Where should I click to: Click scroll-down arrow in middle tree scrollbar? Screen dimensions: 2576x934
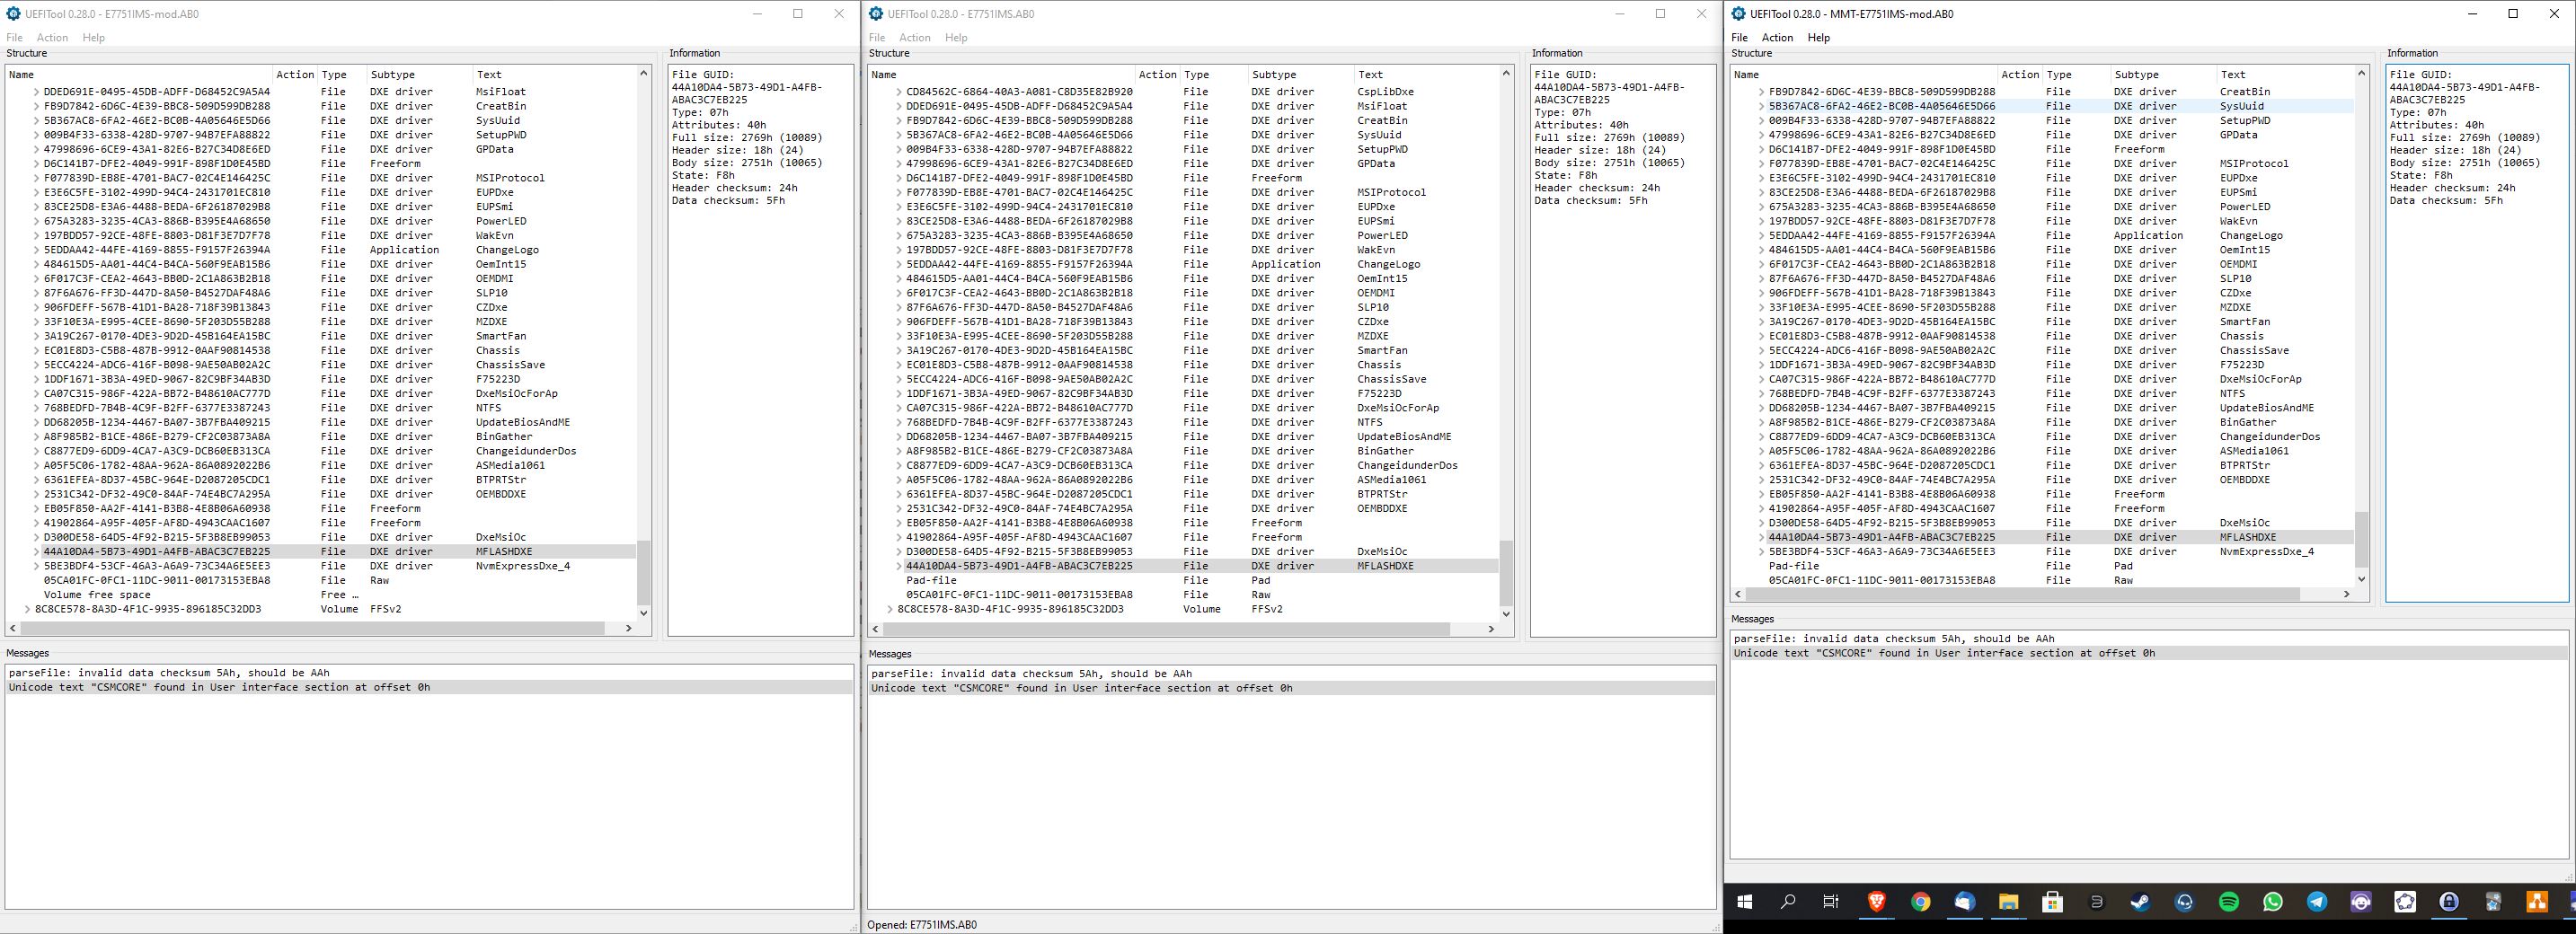coord(1506,613)
